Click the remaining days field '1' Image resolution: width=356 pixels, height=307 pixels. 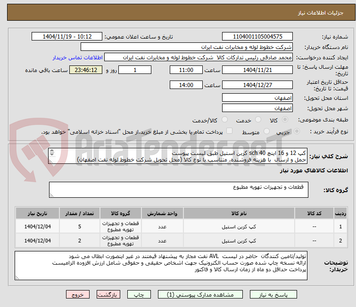click(135, 70)
